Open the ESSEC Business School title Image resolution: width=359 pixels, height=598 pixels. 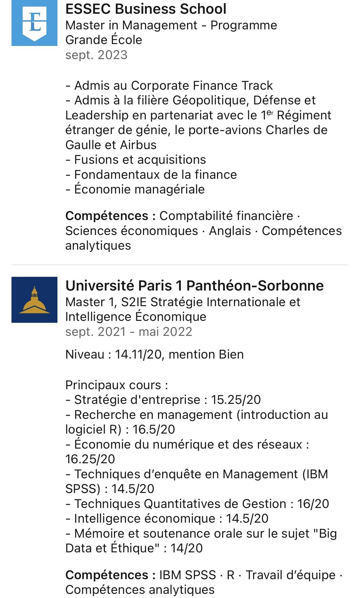(x=146, y=9)
